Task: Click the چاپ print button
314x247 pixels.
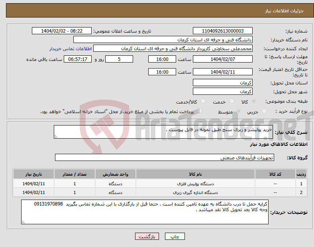Action: point(175,236)
